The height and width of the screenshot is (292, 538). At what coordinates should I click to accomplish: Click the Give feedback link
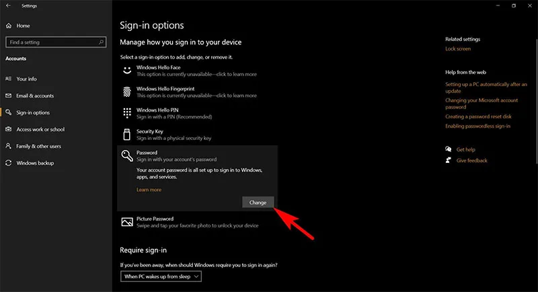click(472, 160)
